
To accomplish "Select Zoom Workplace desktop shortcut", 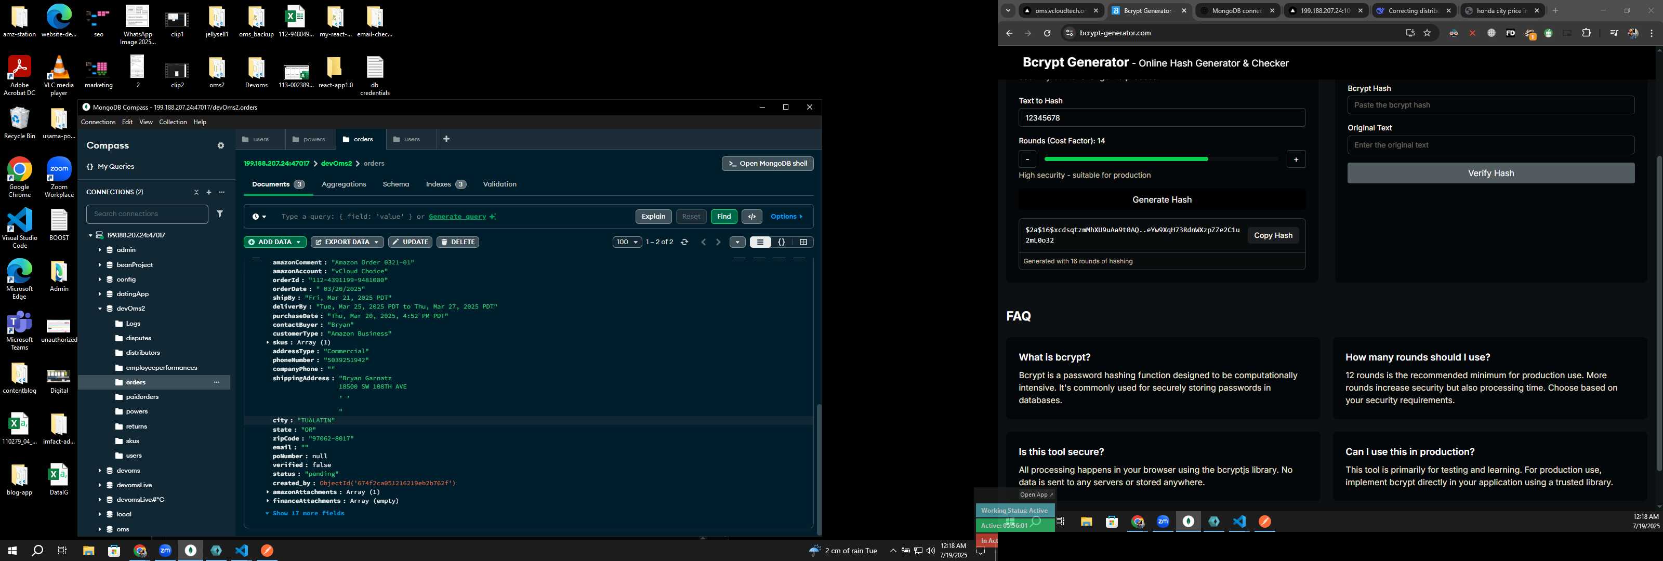I will [x=59, y=177].
